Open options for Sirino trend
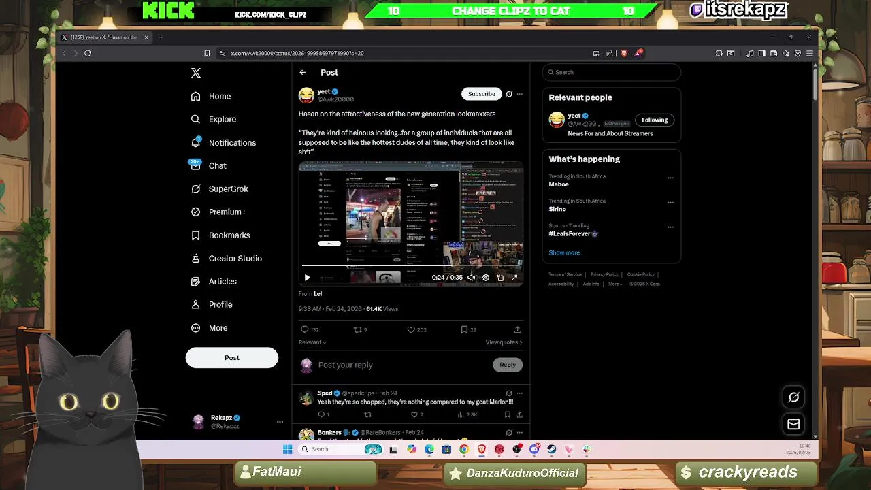This screenshot has width=871, height=490. point(670,203)
